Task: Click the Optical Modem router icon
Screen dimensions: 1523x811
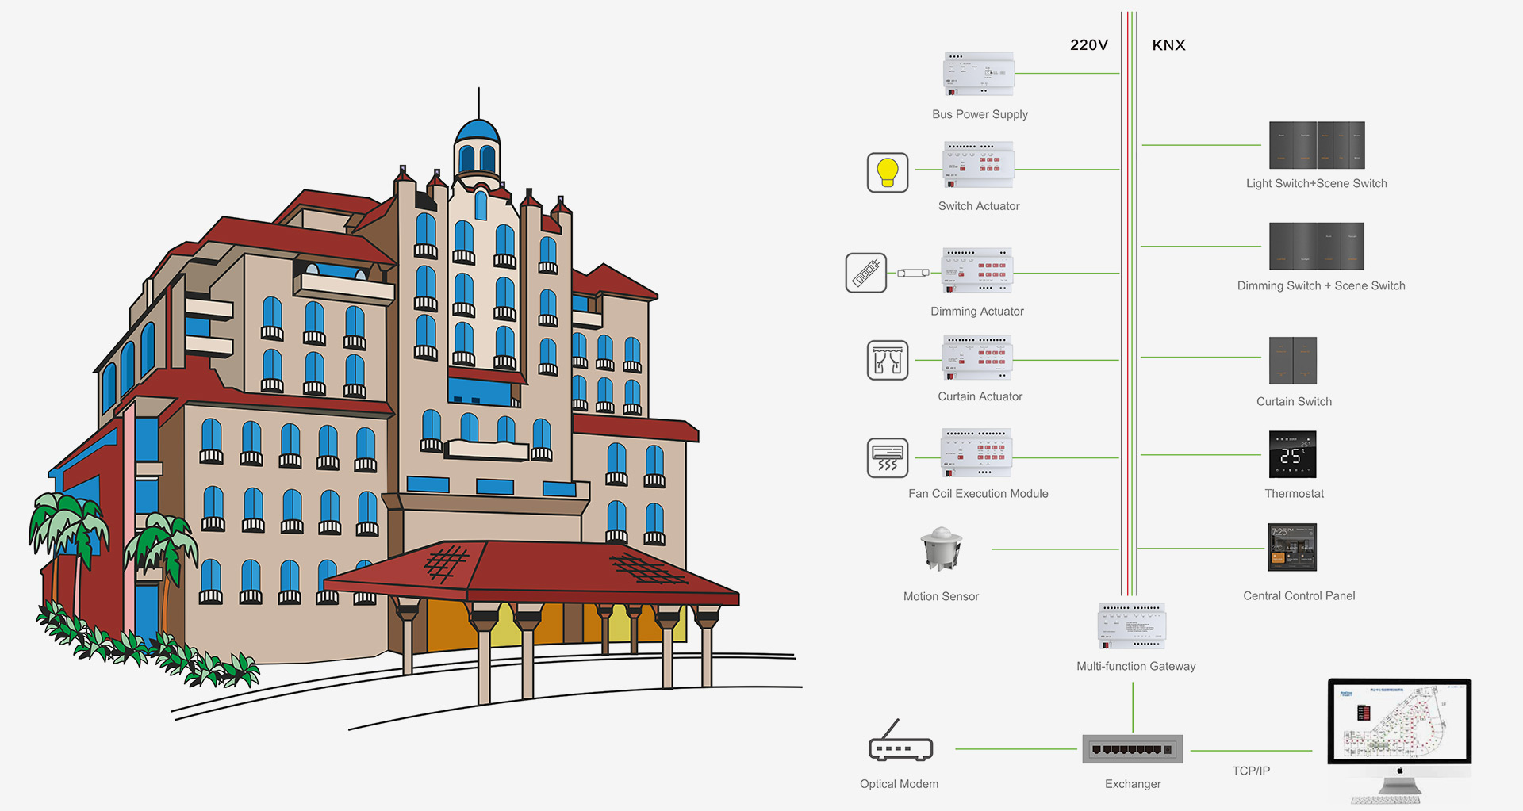Action: 900,740
